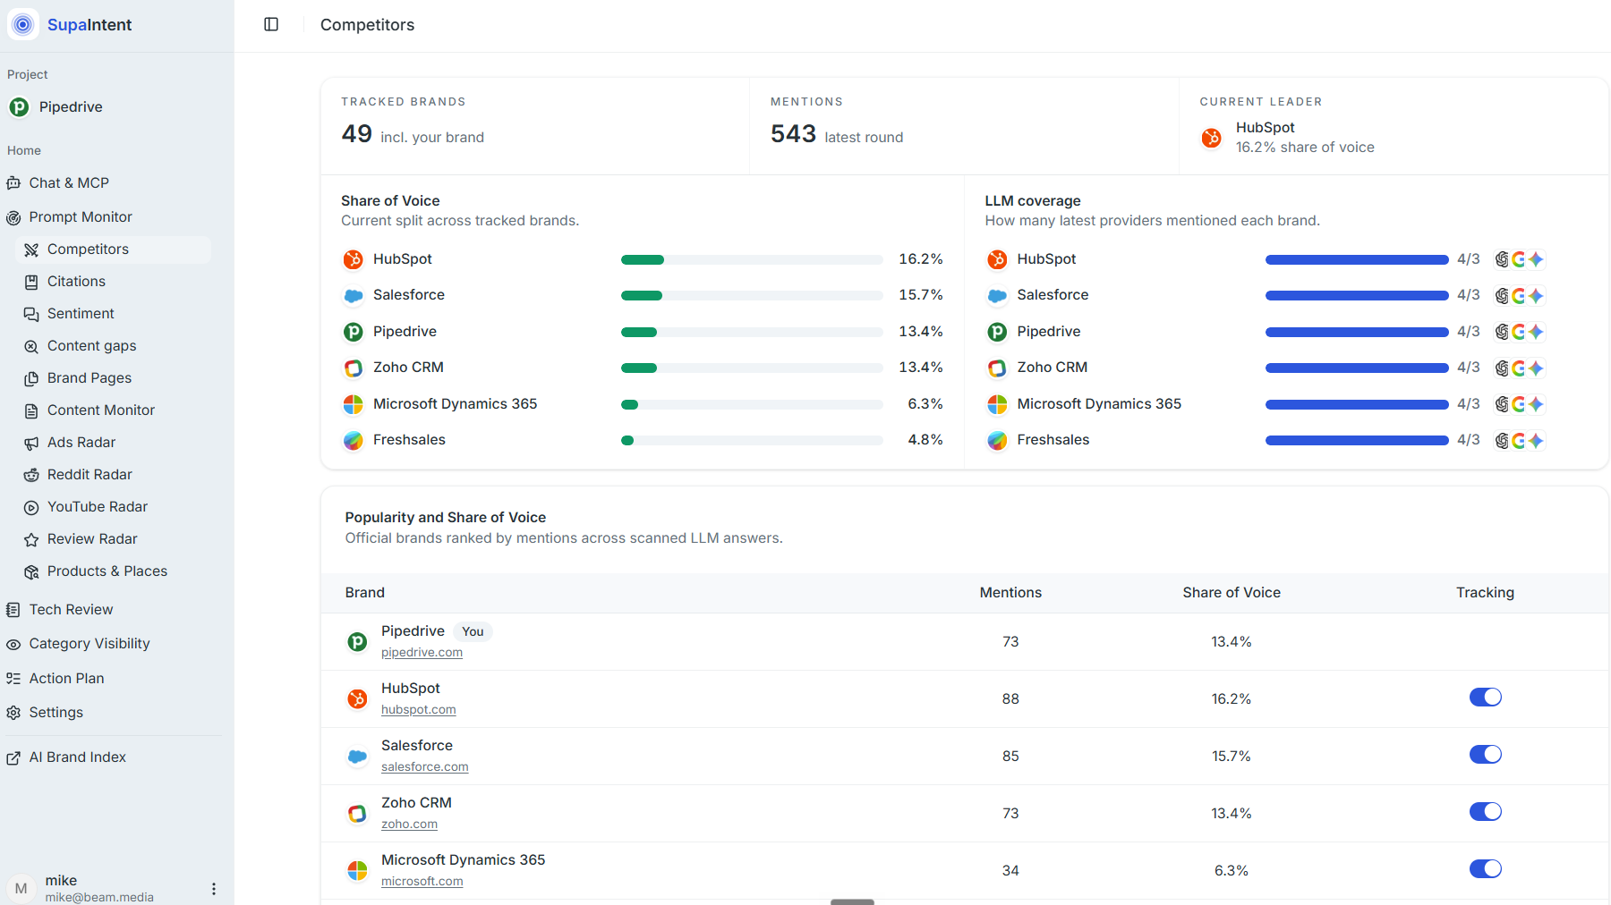
Task: Click HubSpot share of voice bar
Action: click(752, 259)
